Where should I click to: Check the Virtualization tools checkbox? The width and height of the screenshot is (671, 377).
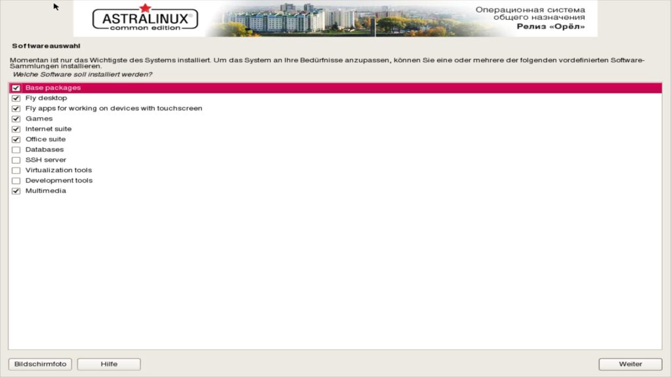coord(16,170)
